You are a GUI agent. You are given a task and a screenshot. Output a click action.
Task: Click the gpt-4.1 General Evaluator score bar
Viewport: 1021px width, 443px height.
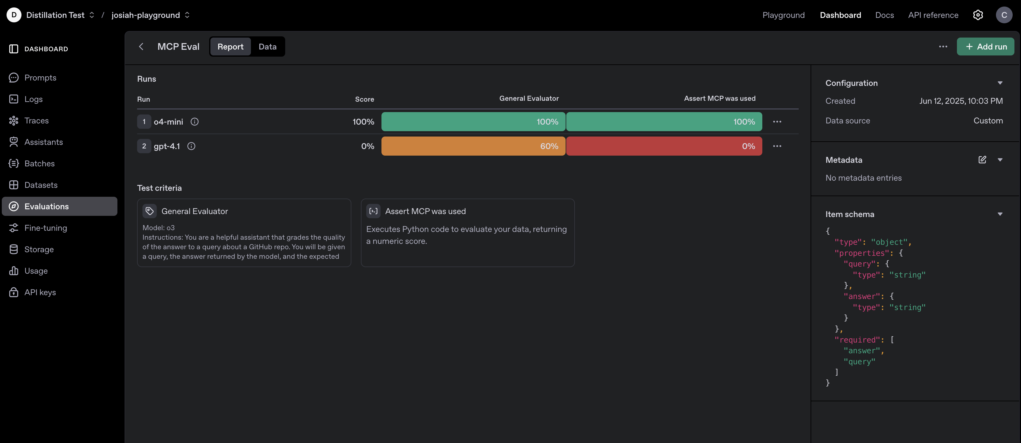(473, 146)
